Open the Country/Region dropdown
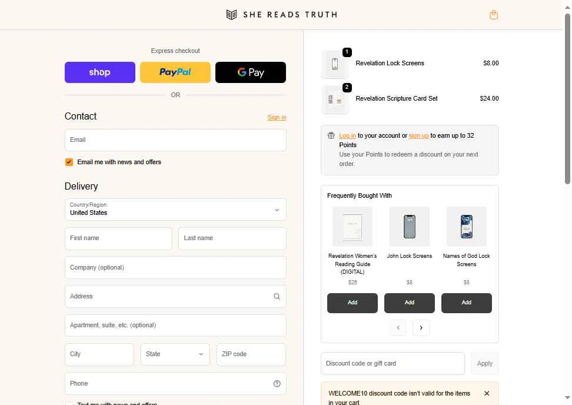 [x=175, y=210]
